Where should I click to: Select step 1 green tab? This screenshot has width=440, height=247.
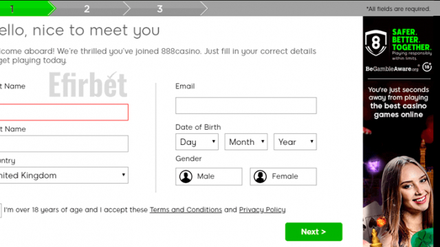(x=27, y=9)
